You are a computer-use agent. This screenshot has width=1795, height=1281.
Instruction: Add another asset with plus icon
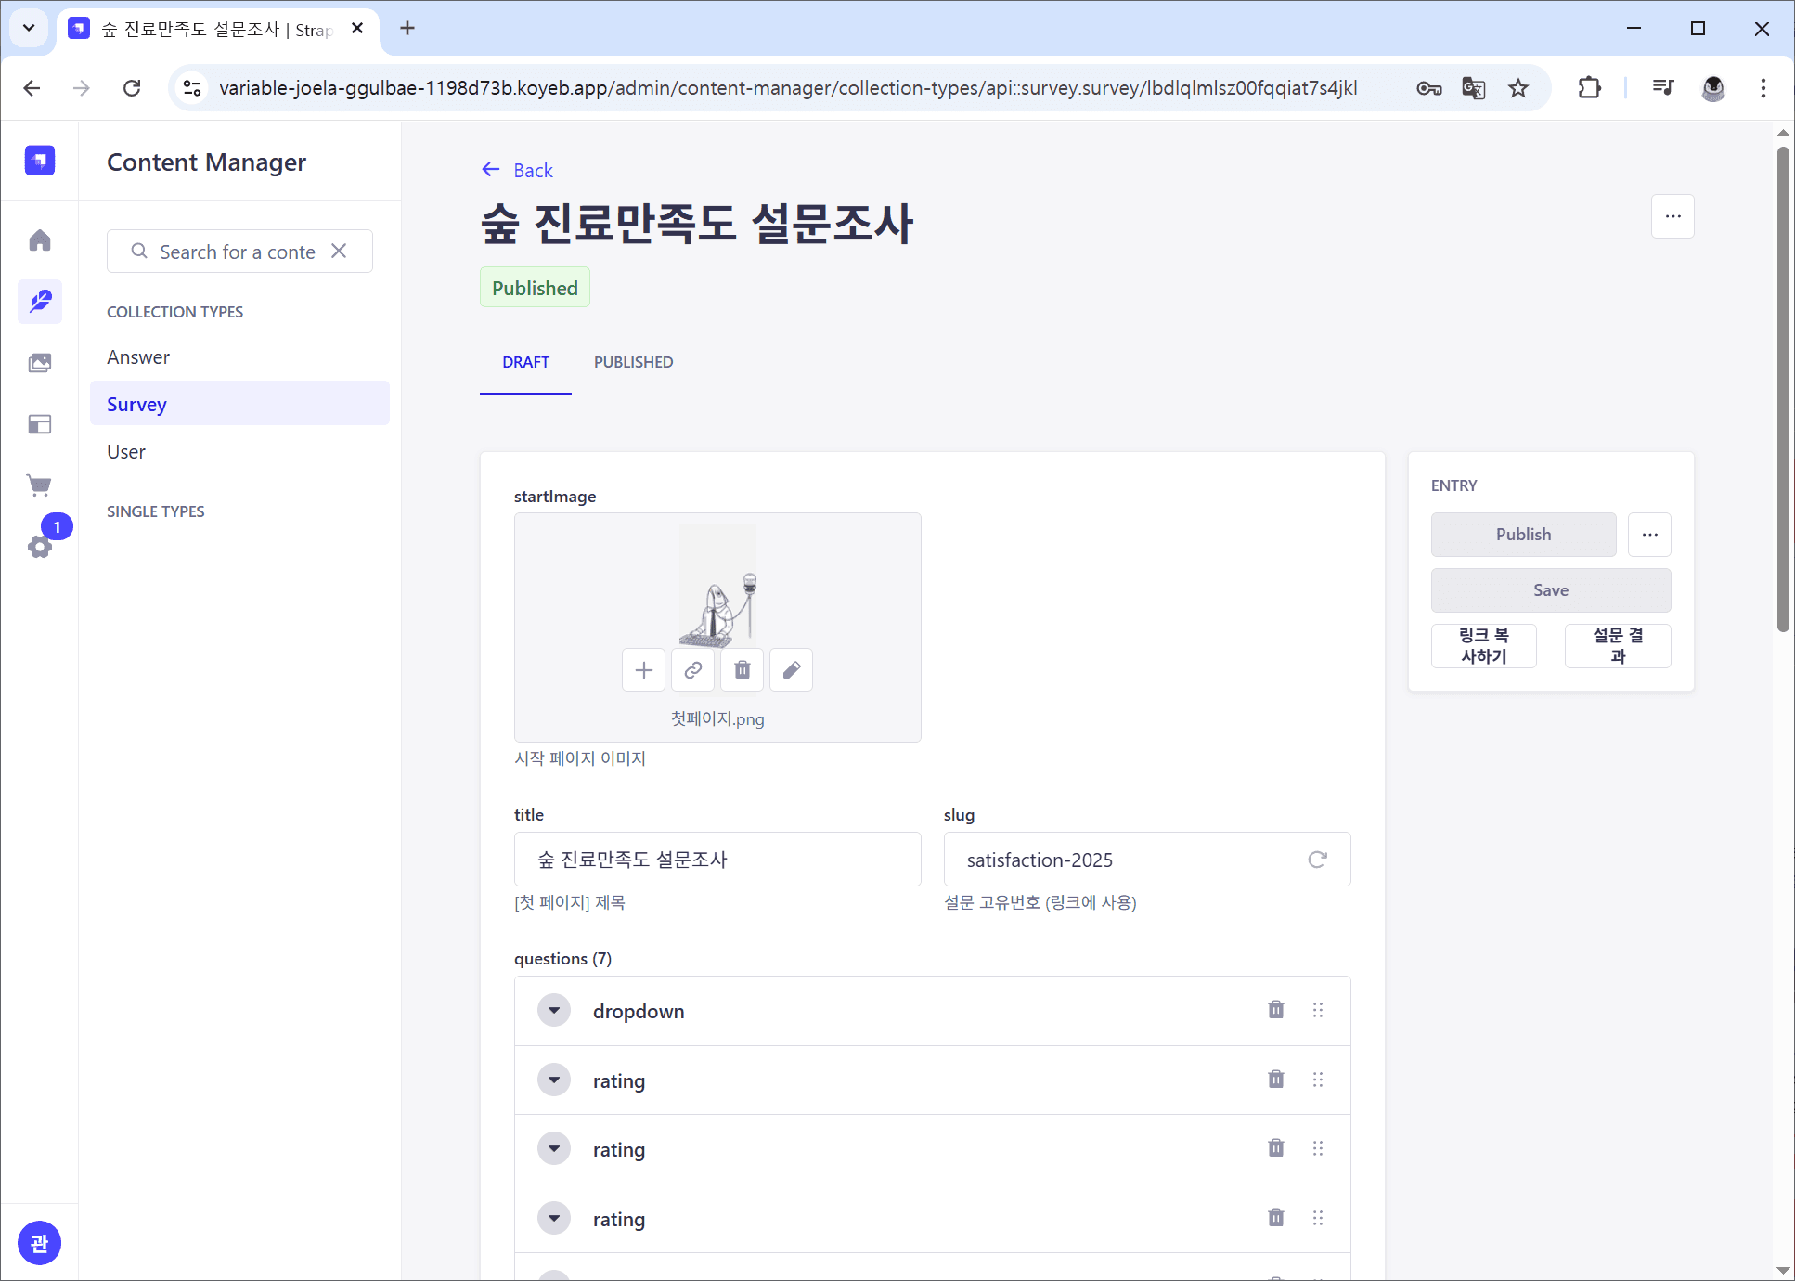643,670
